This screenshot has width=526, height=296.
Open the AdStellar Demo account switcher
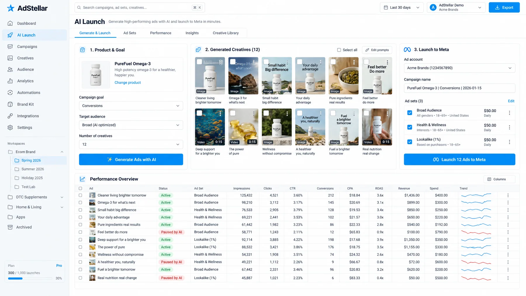click(x=456, y=8)
